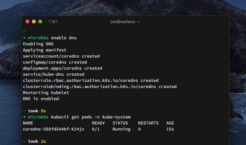246x145 pixels.
Task: Click the 'DNS is enabled' line
Action: [41, 99]
